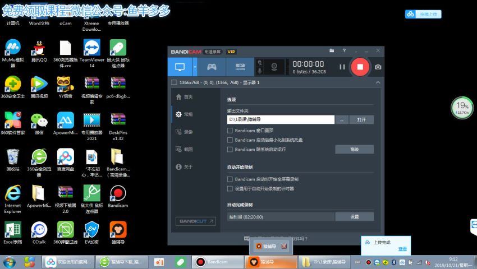Capture a screenshot with camera icon
This screenshot has width=477, height=269.
coord(378,67)
